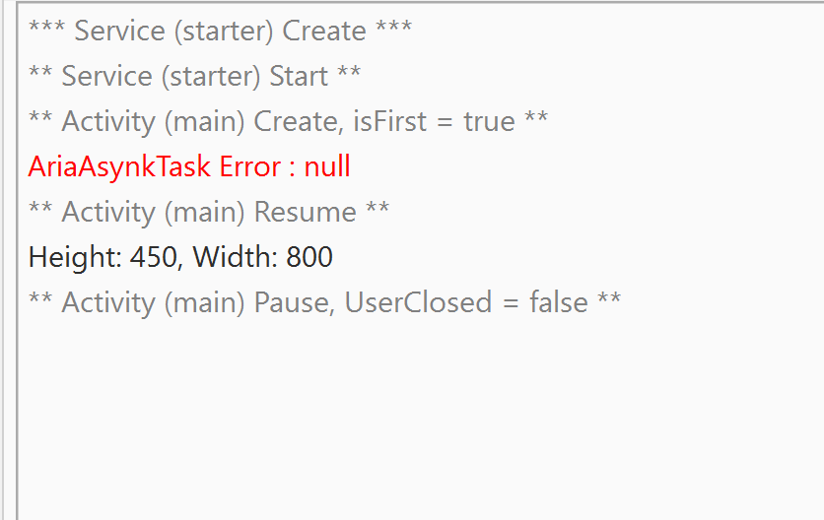Click the "Activity (main) Create" log entry

(288, 121)
